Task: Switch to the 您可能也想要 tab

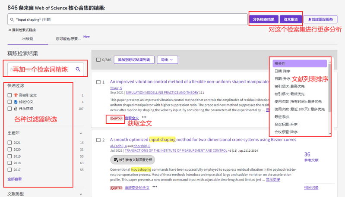Action: pyautogui.click(x=68, y=39)
